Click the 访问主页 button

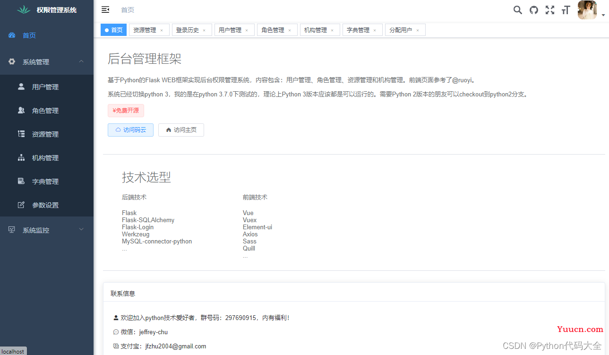point(181,130)
